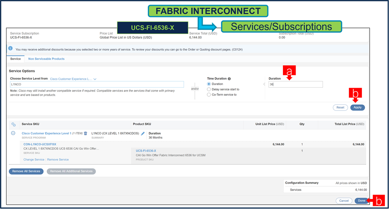Click the Service SKU column header

(x=30, y=124)
